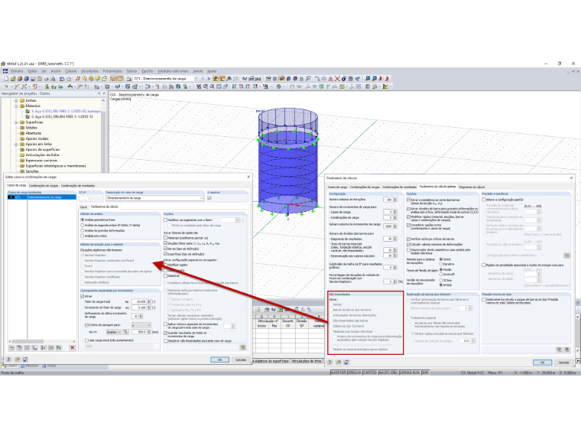Toggle Ativar checkbox for incremental loading
This screenshot has height=436, width=581.
[x=83, y=296]
